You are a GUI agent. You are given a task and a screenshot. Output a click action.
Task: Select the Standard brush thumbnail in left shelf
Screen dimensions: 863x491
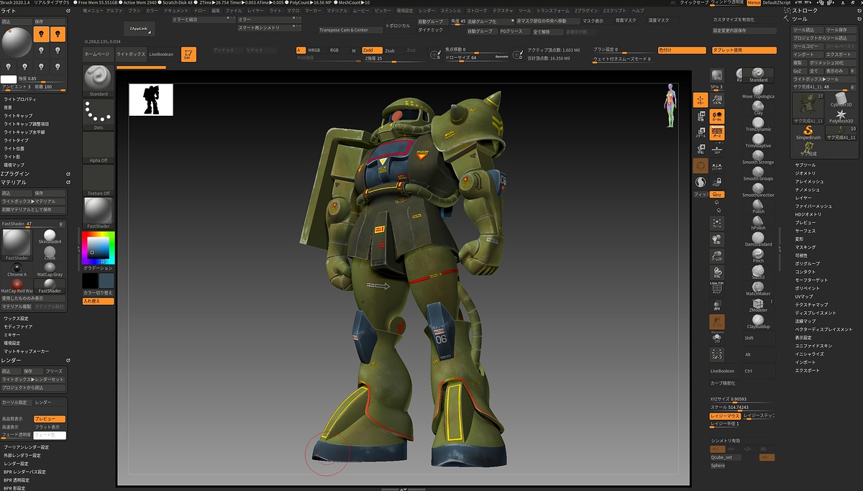(x=99, y=81)
